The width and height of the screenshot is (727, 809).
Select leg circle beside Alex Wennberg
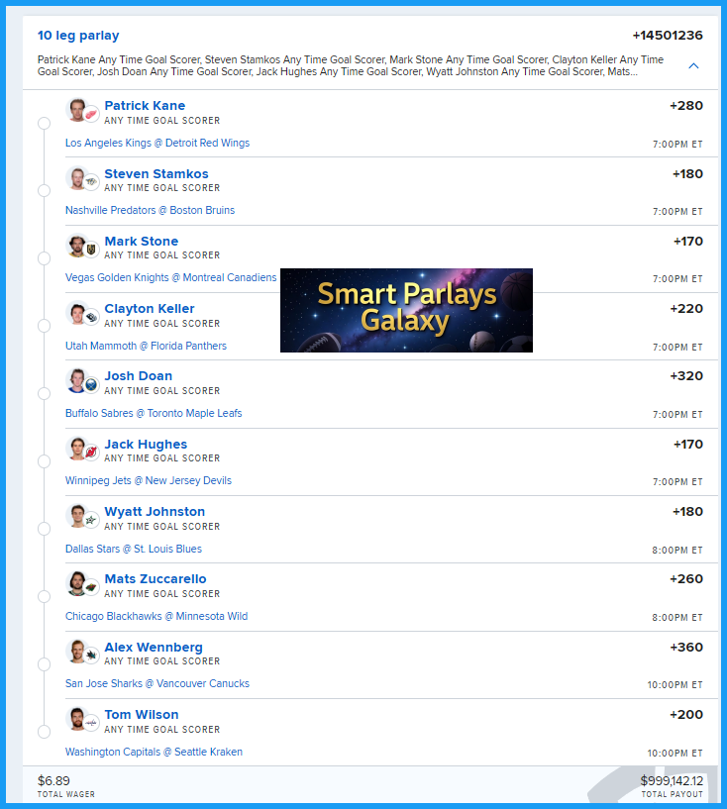click(x=45, y=664)
